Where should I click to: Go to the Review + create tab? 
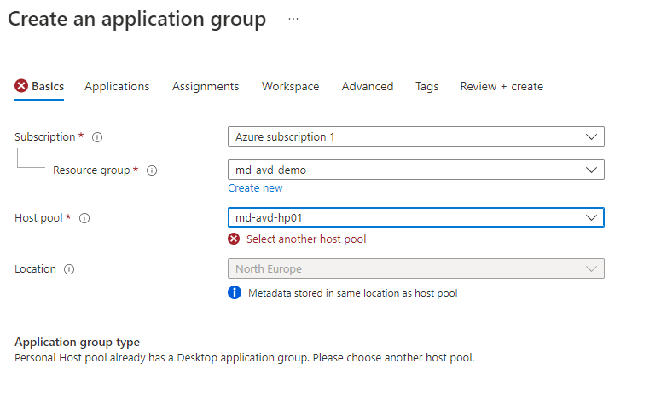coord(502,86)
